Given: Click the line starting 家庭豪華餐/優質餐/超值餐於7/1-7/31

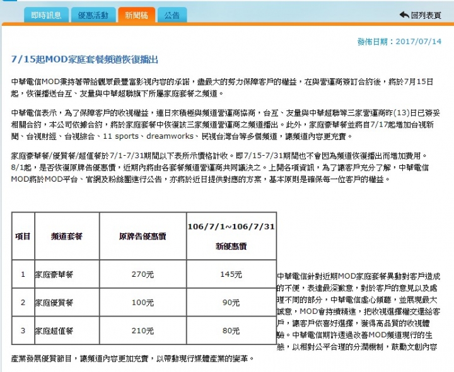Looking at the screenshot, I should (x=219, y=156).
